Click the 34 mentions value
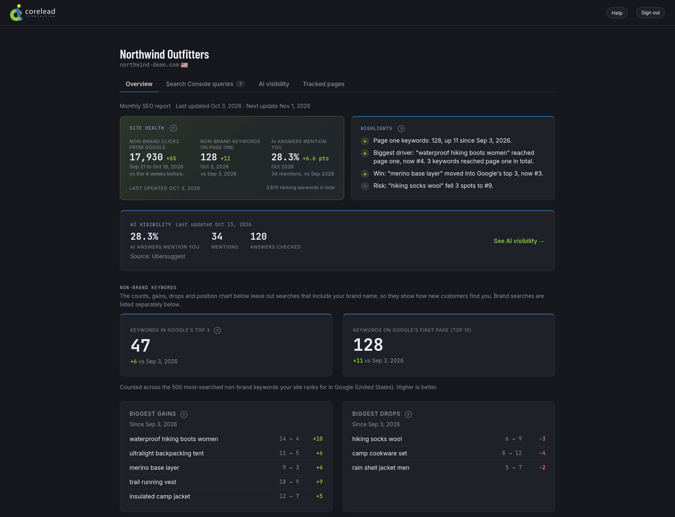The height and width of the screenshot is (517, 675). [217, 236]
